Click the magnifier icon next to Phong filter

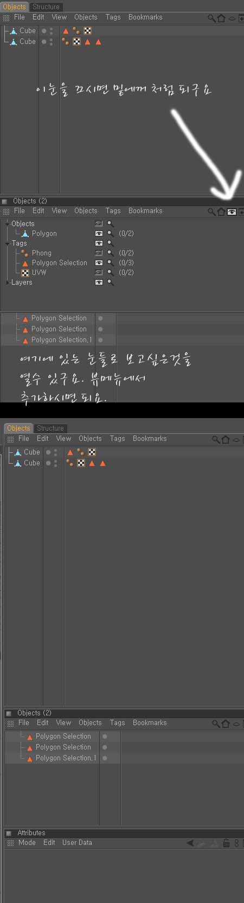(x=110, y=253)
